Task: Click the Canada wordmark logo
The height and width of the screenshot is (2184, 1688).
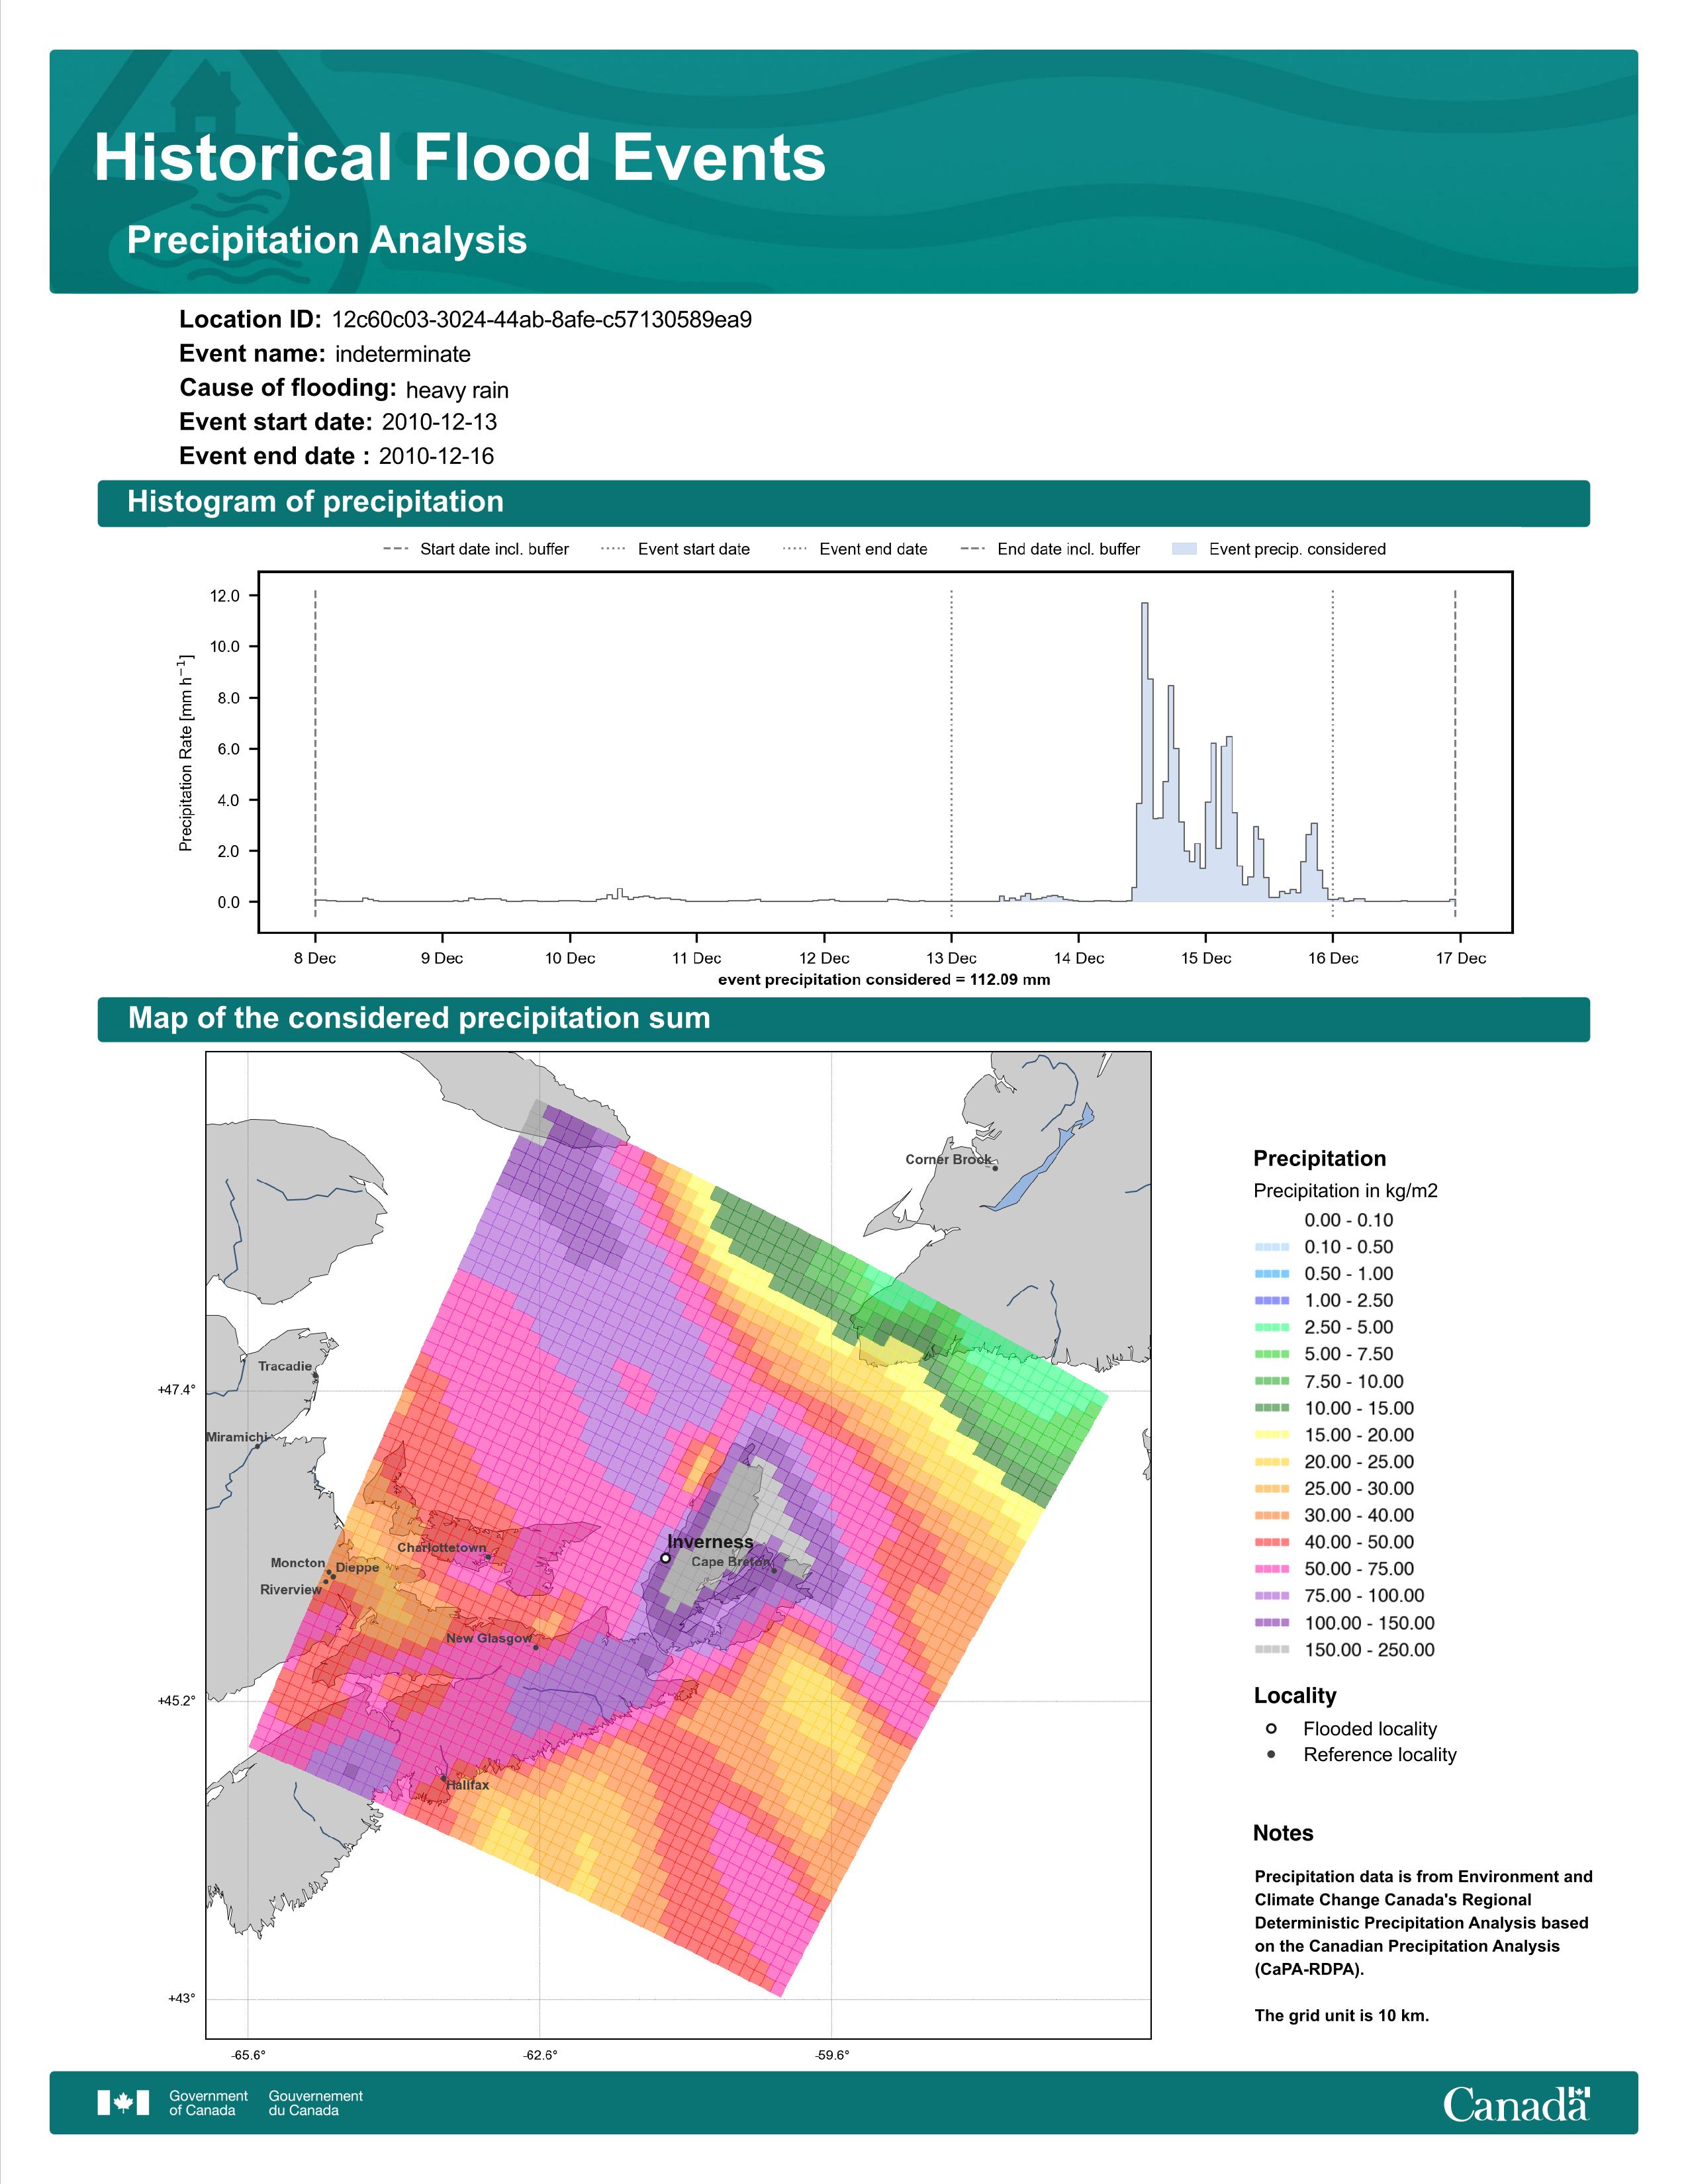Action: click(x=1516, y=2103)
